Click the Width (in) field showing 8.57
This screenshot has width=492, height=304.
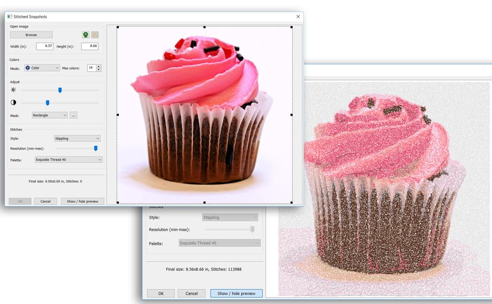[x=45, y=46]
